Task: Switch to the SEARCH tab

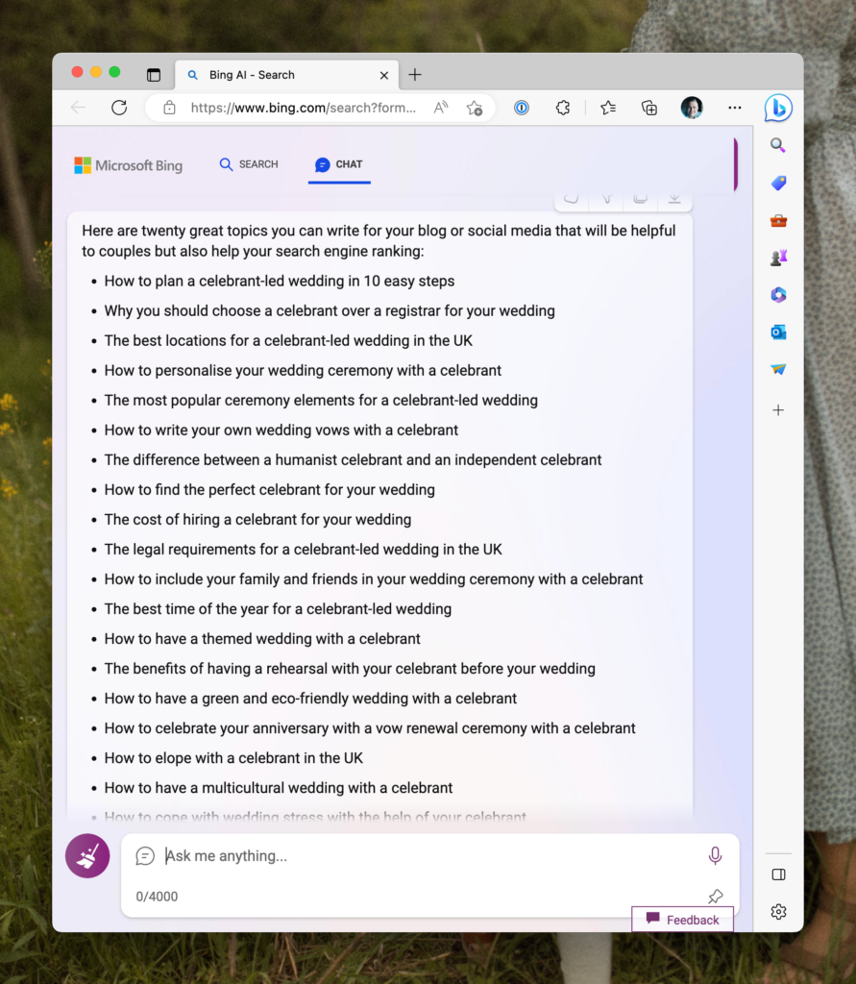Action: tap(249, 164)
